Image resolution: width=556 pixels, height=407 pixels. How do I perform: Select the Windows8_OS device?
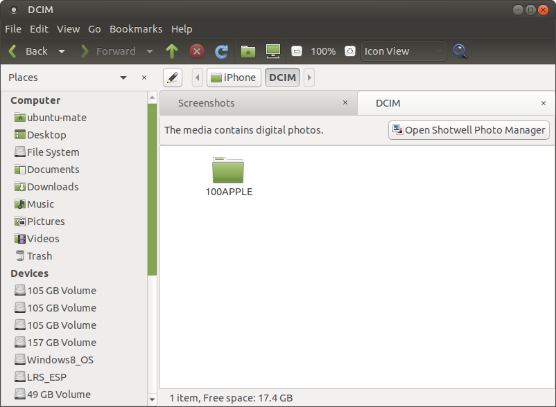54,360
